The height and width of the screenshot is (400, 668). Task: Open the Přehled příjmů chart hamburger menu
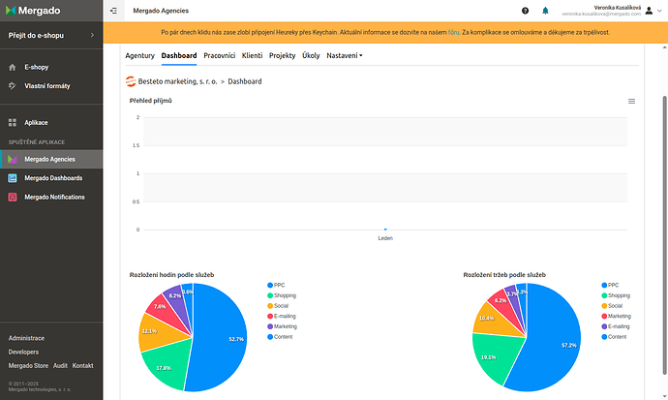[632, 102]
